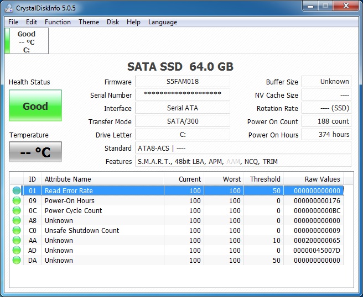Click the Unknown attribute name in row AD
The height and width of the screenshot is (297, 363).
point(59,250)
